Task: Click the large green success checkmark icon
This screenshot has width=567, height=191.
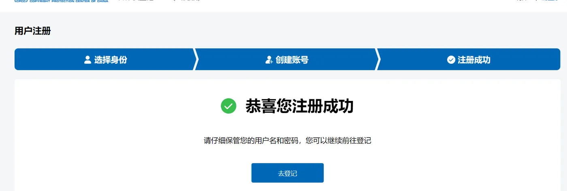Action: pos(228,106)
